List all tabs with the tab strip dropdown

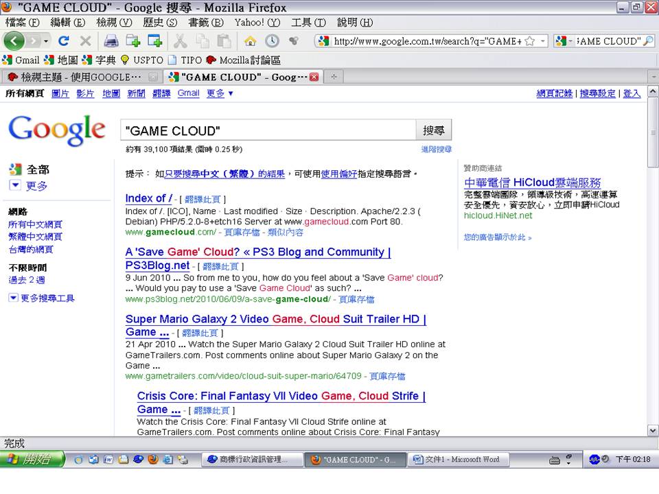[654, 78]
